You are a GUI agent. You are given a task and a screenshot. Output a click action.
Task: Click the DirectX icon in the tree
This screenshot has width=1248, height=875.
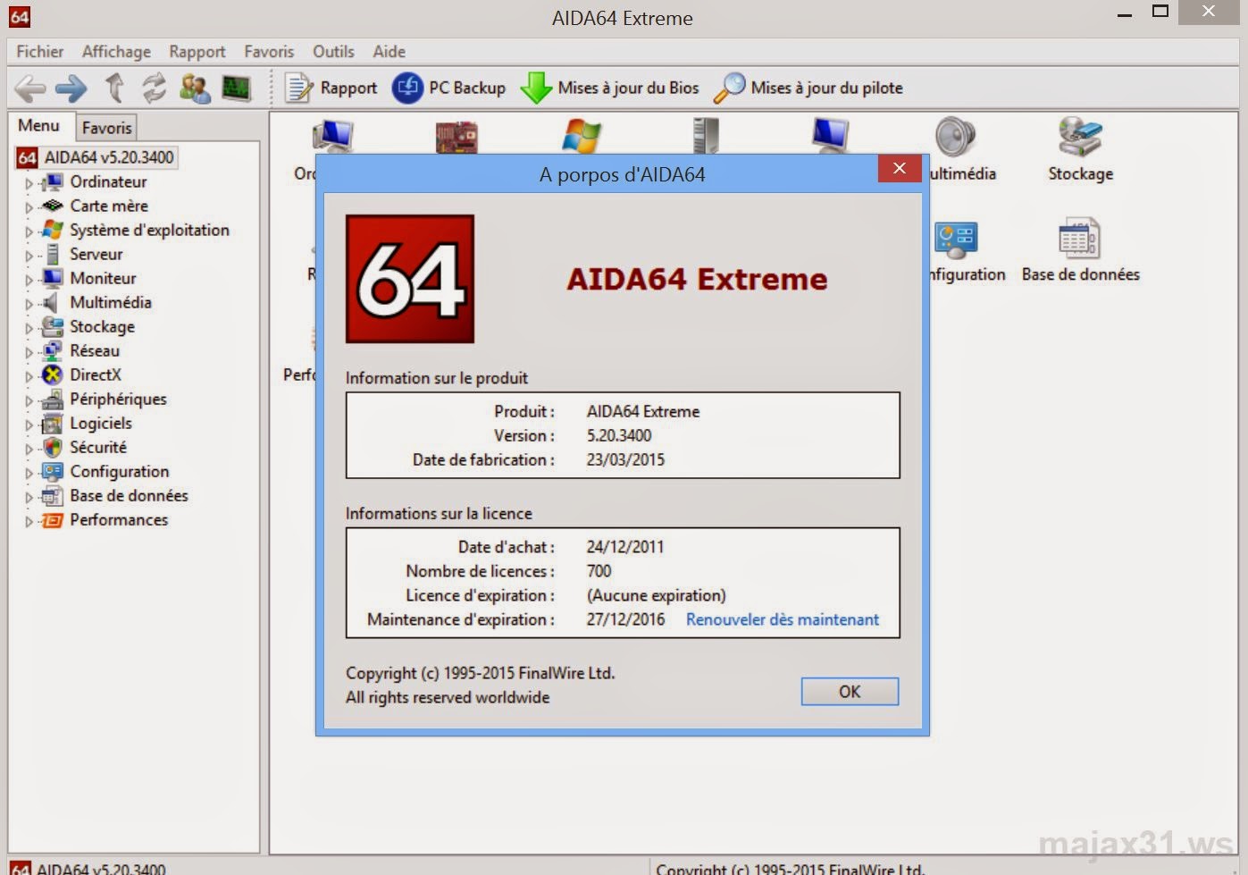(x=53, y=374)
